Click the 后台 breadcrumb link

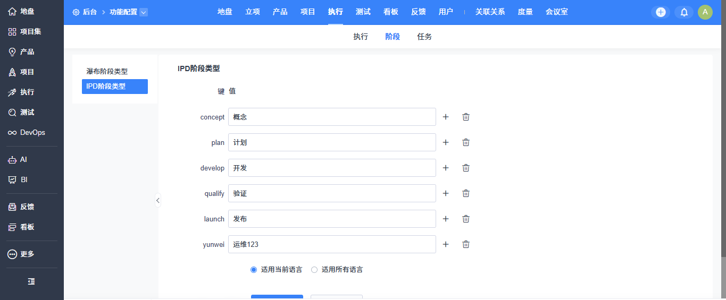tap(90, 12)
